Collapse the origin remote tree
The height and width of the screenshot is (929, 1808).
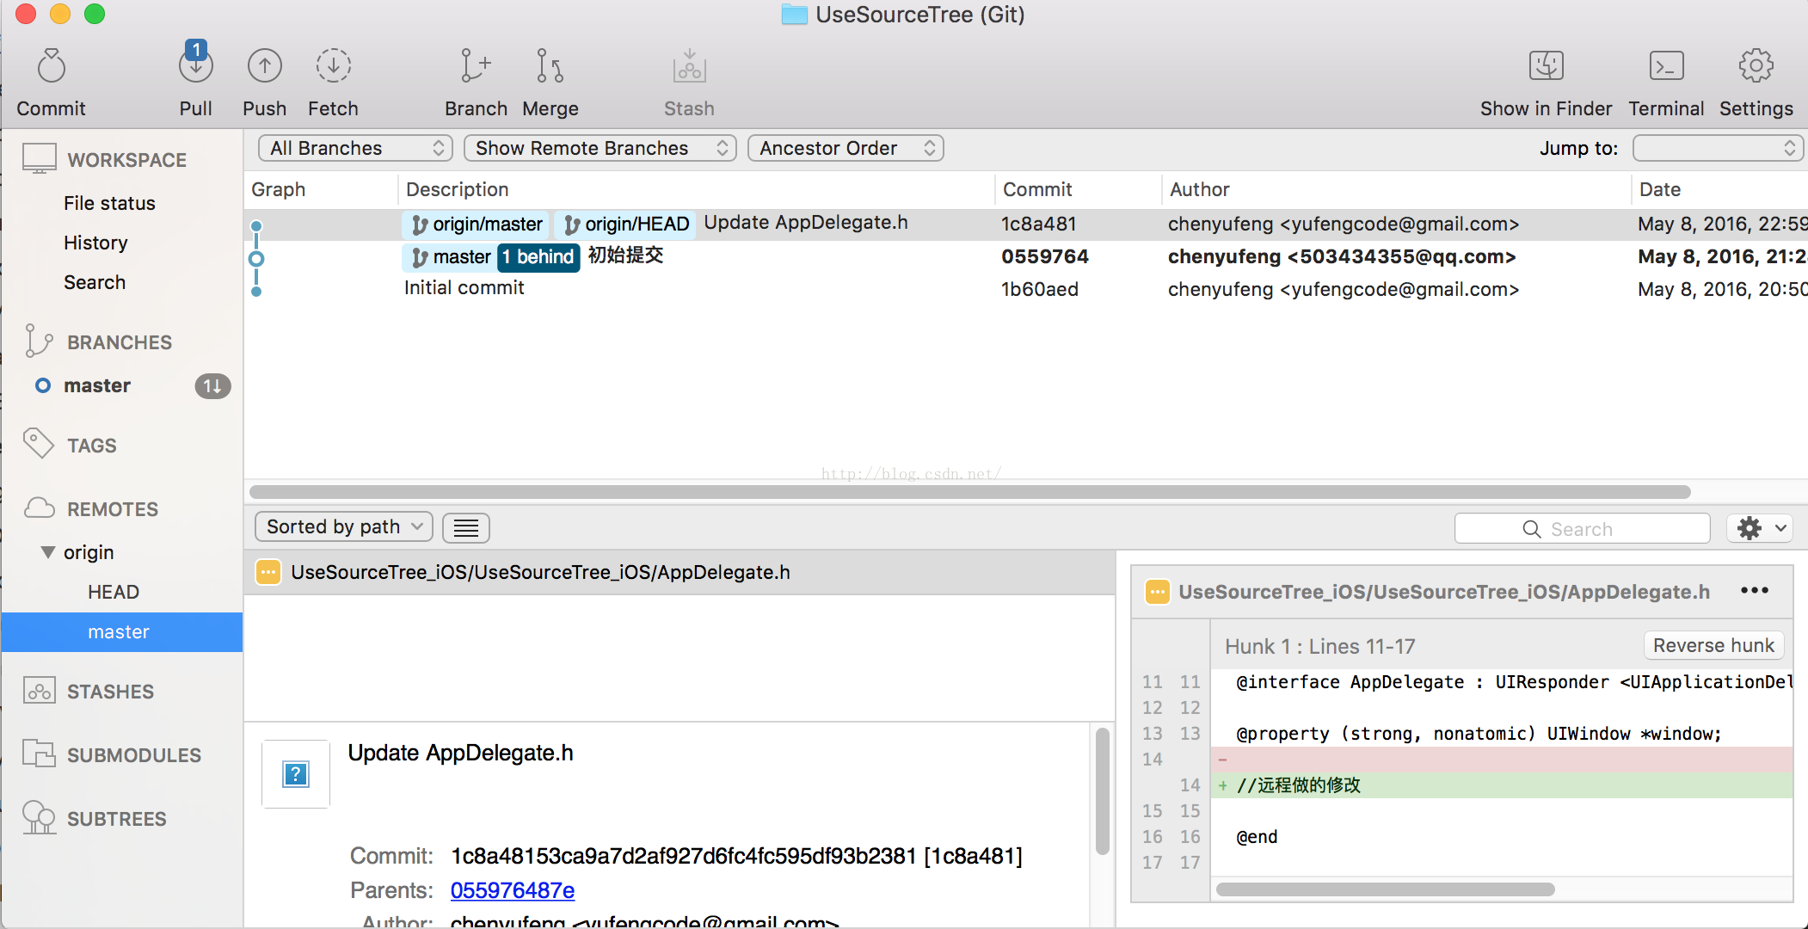[48, 552]
